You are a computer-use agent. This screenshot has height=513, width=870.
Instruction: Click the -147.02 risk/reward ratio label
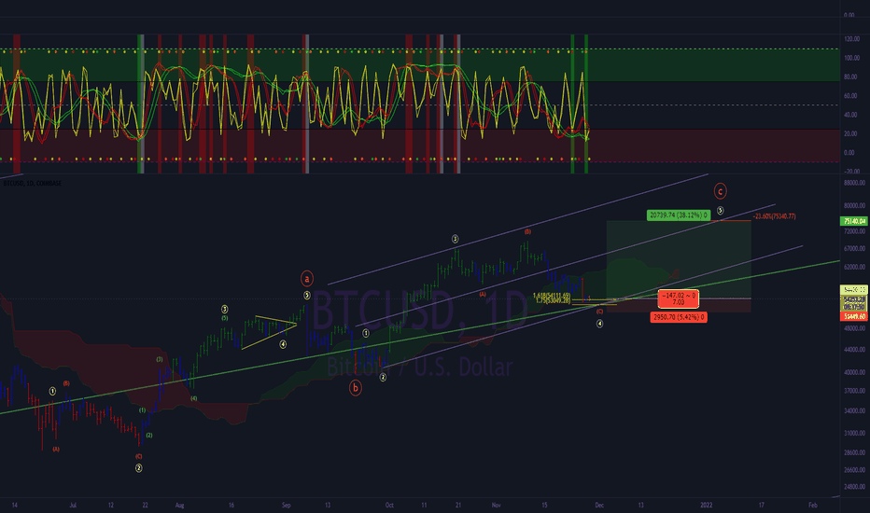[x=678, y=298]
